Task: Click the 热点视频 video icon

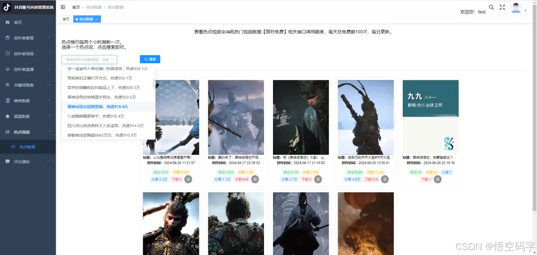Action: [x=7, y=132]
